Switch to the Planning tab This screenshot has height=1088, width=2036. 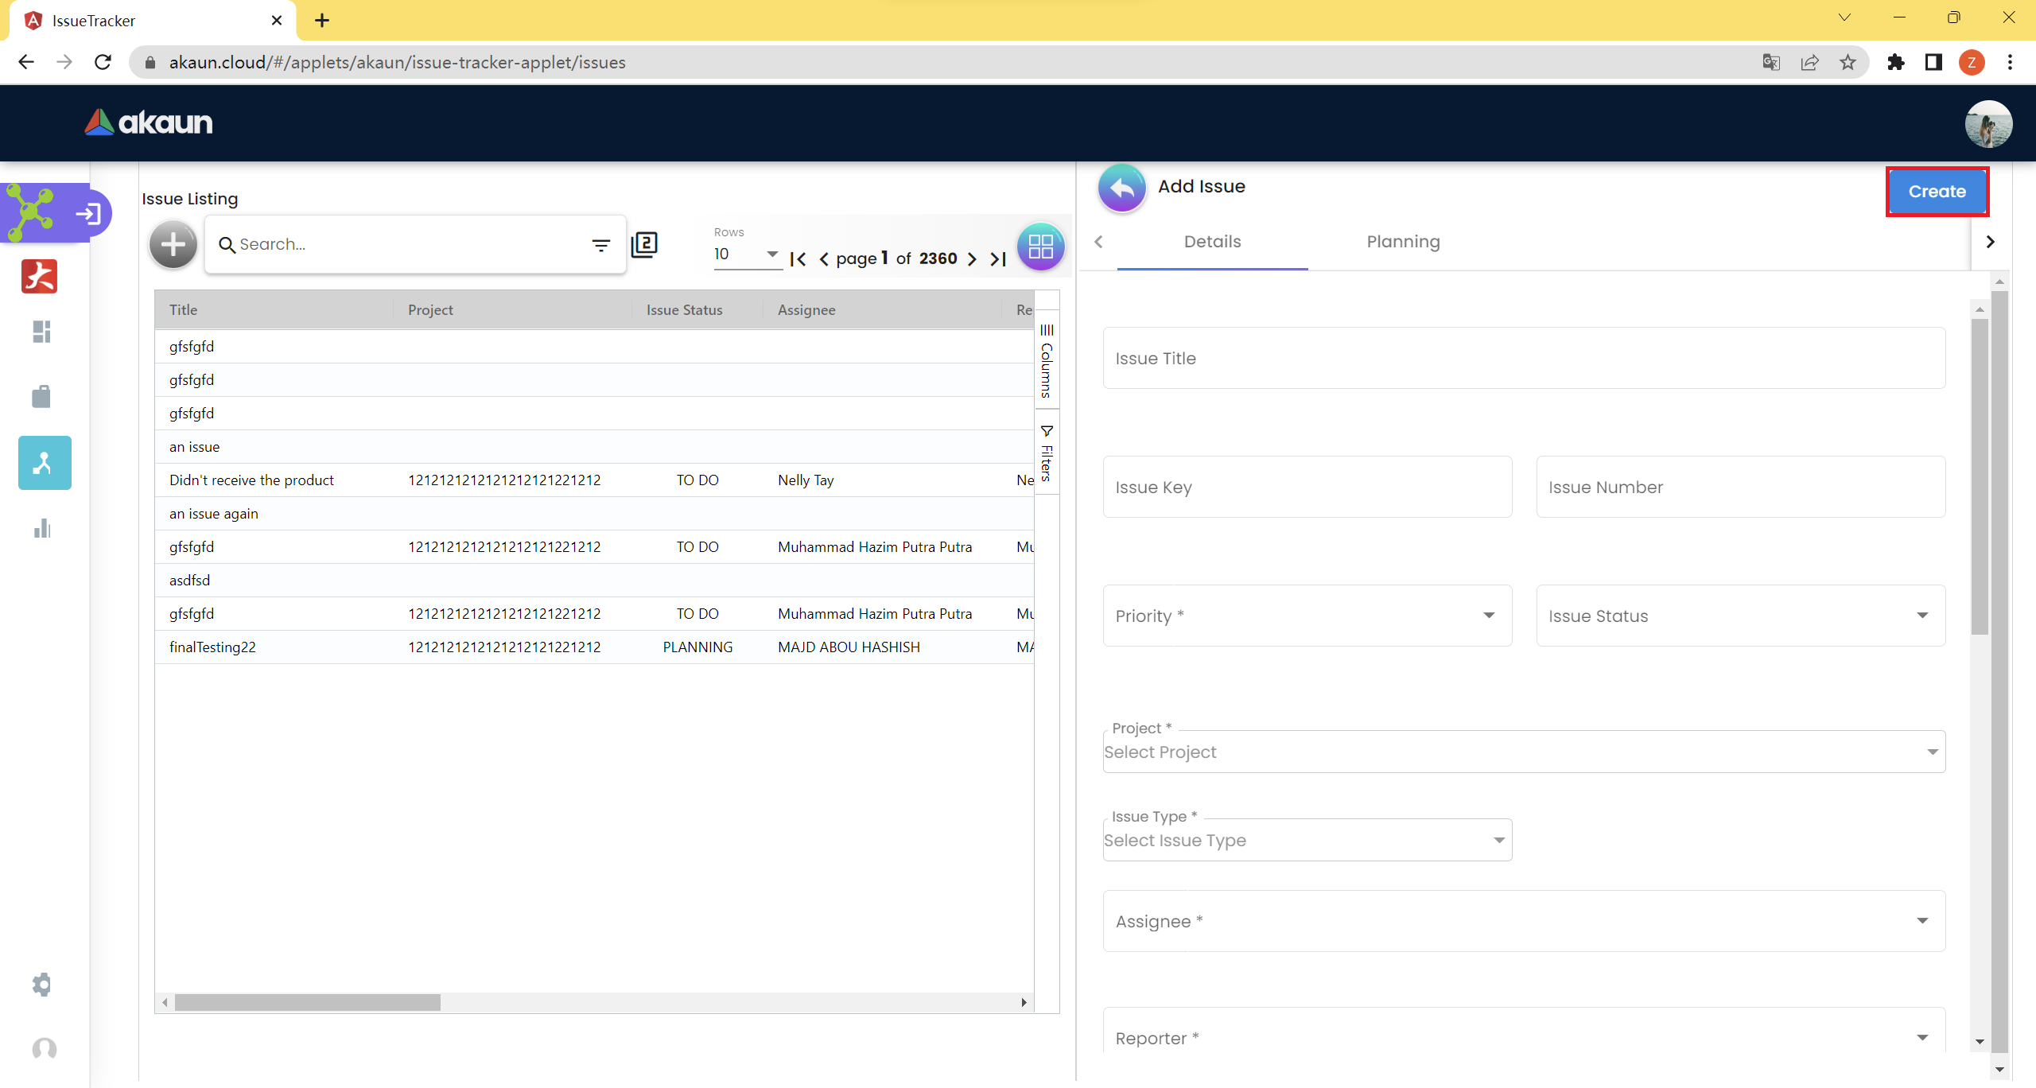coord(1403,242)
